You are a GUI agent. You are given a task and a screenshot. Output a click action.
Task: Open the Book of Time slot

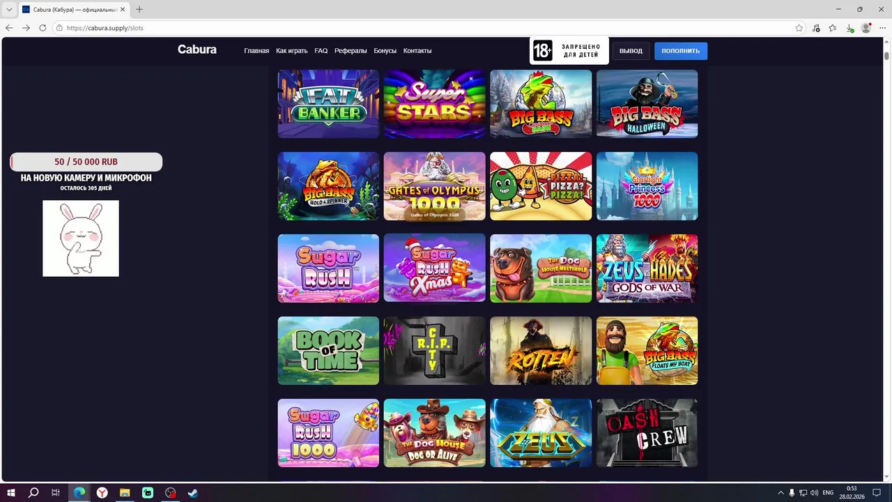(328, 351)
